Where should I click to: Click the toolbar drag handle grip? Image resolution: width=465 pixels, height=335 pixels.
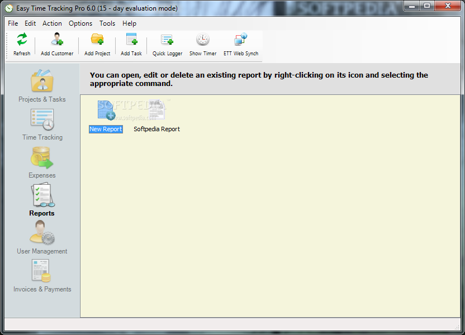7,46
